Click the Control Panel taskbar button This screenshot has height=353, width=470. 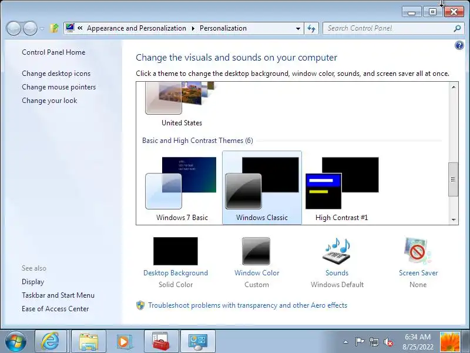[197, 341]
